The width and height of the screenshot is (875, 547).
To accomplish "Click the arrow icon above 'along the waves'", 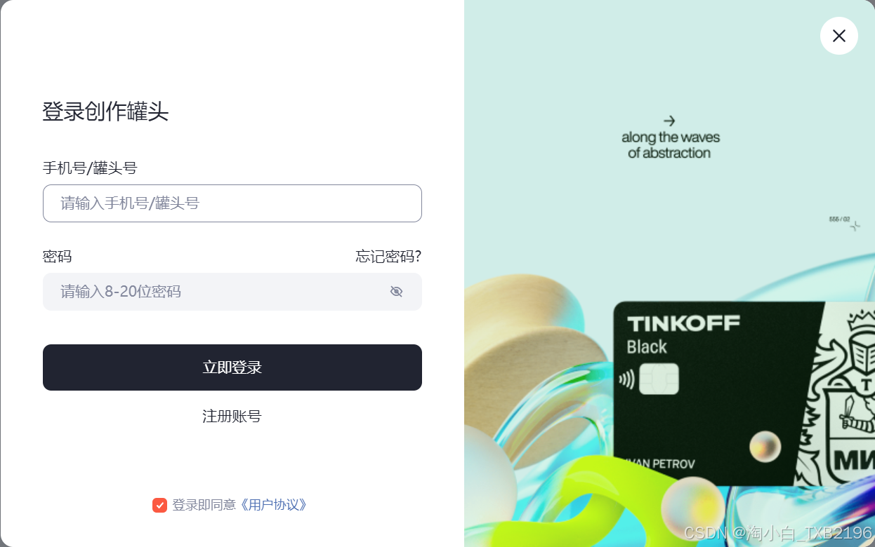I will tap(669, 121).
